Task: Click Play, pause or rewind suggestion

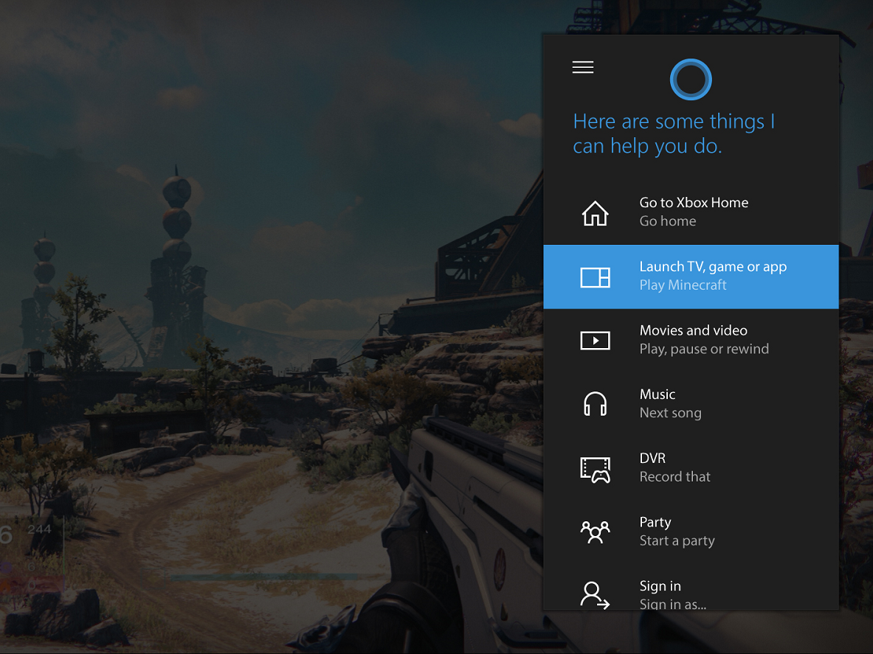Action: point(703,349)
